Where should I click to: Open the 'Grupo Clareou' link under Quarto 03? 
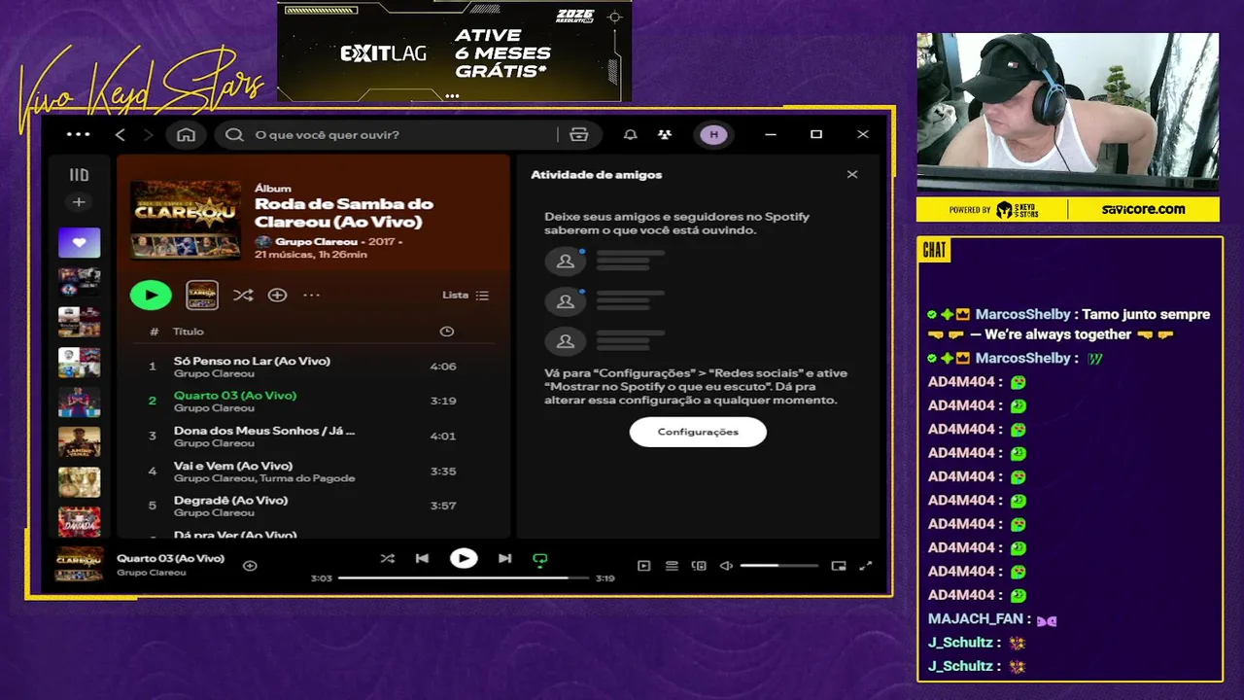point(214,408)
